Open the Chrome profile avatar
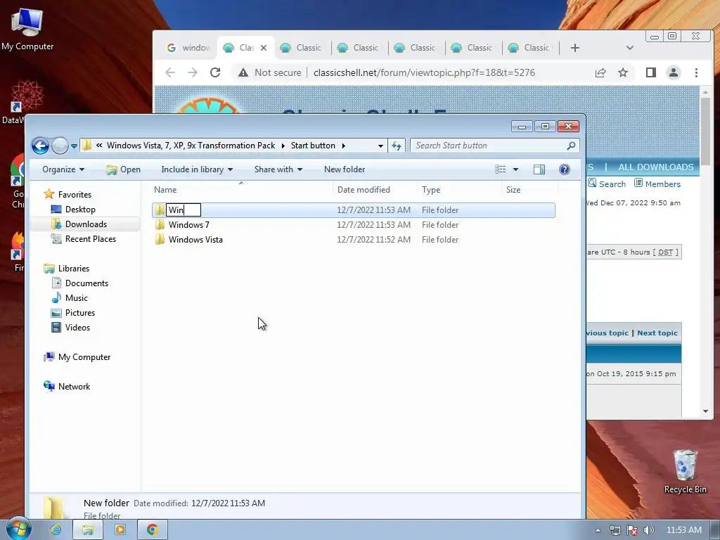720x540 pixels. 673,72
